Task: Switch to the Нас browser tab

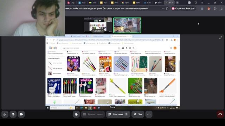Action: click(x=82, y=2)
